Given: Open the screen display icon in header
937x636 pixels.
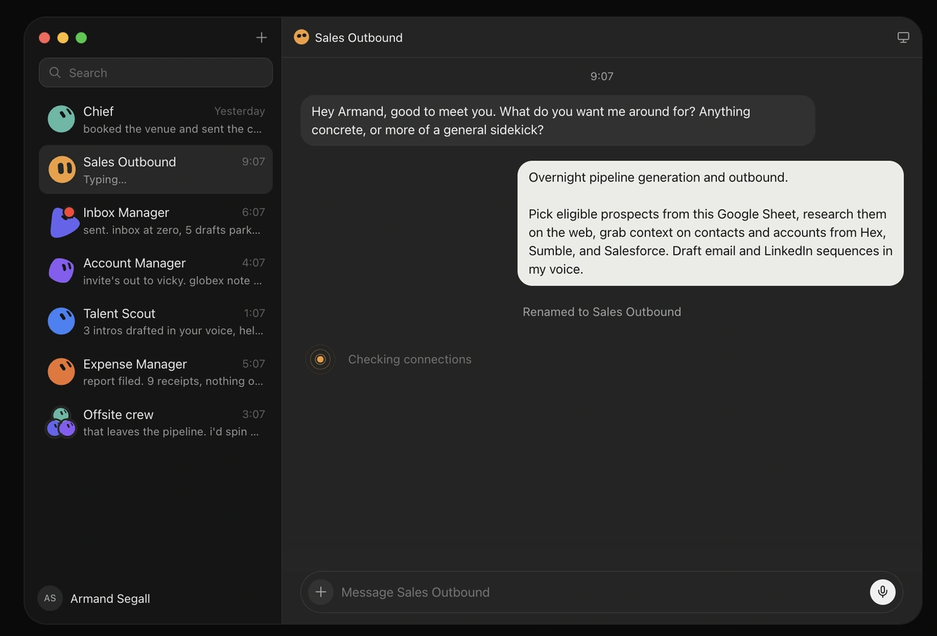Looking at the screenshot, I should tap(903, 37).
